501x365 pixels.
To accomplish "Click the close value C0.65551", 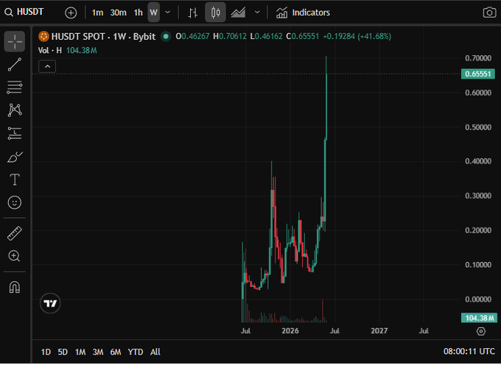I will click(x=303, y=36).
